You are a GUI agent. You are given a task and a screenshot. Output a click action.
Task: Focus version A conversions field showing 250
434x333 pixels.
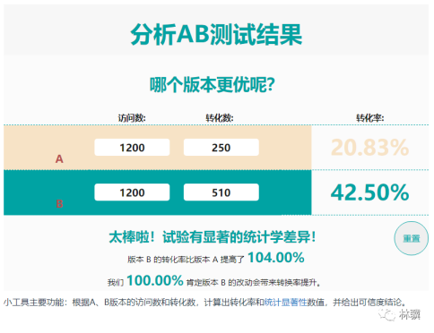coord(221,148)
